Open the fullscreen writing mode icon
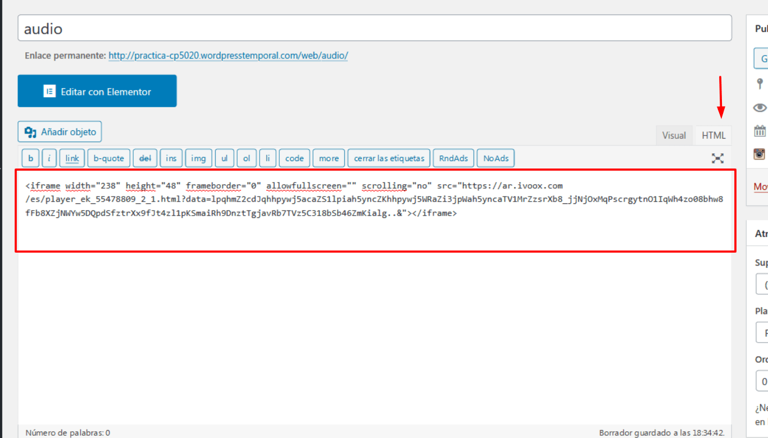Image resolution: width=768 pixels, height=438 pixels. point(717,158)
